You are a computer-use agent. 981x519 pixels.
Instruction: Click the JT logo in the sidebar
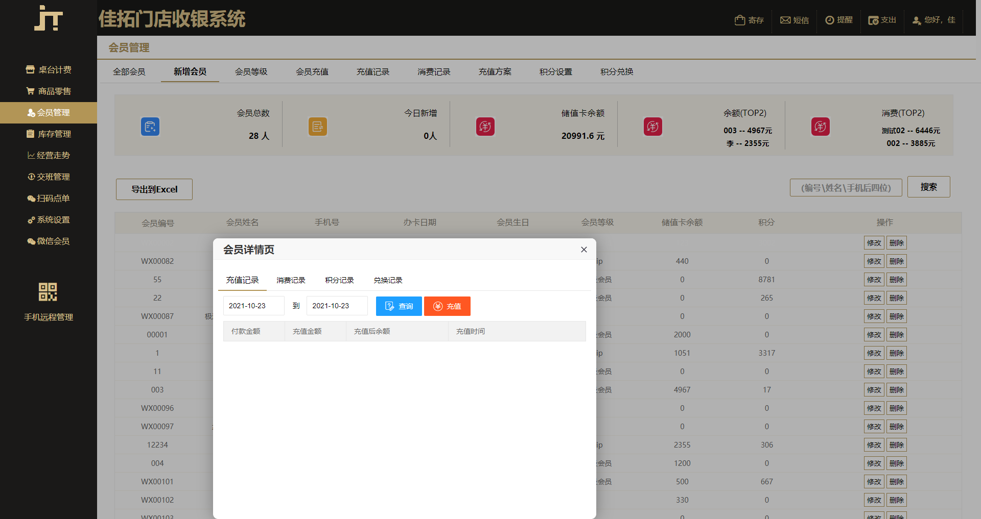click(49, 18)
